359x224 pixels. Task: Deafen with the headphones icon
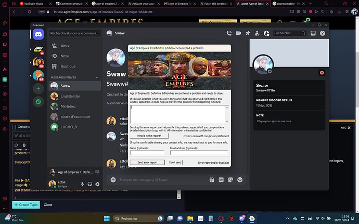pos(89,184)
